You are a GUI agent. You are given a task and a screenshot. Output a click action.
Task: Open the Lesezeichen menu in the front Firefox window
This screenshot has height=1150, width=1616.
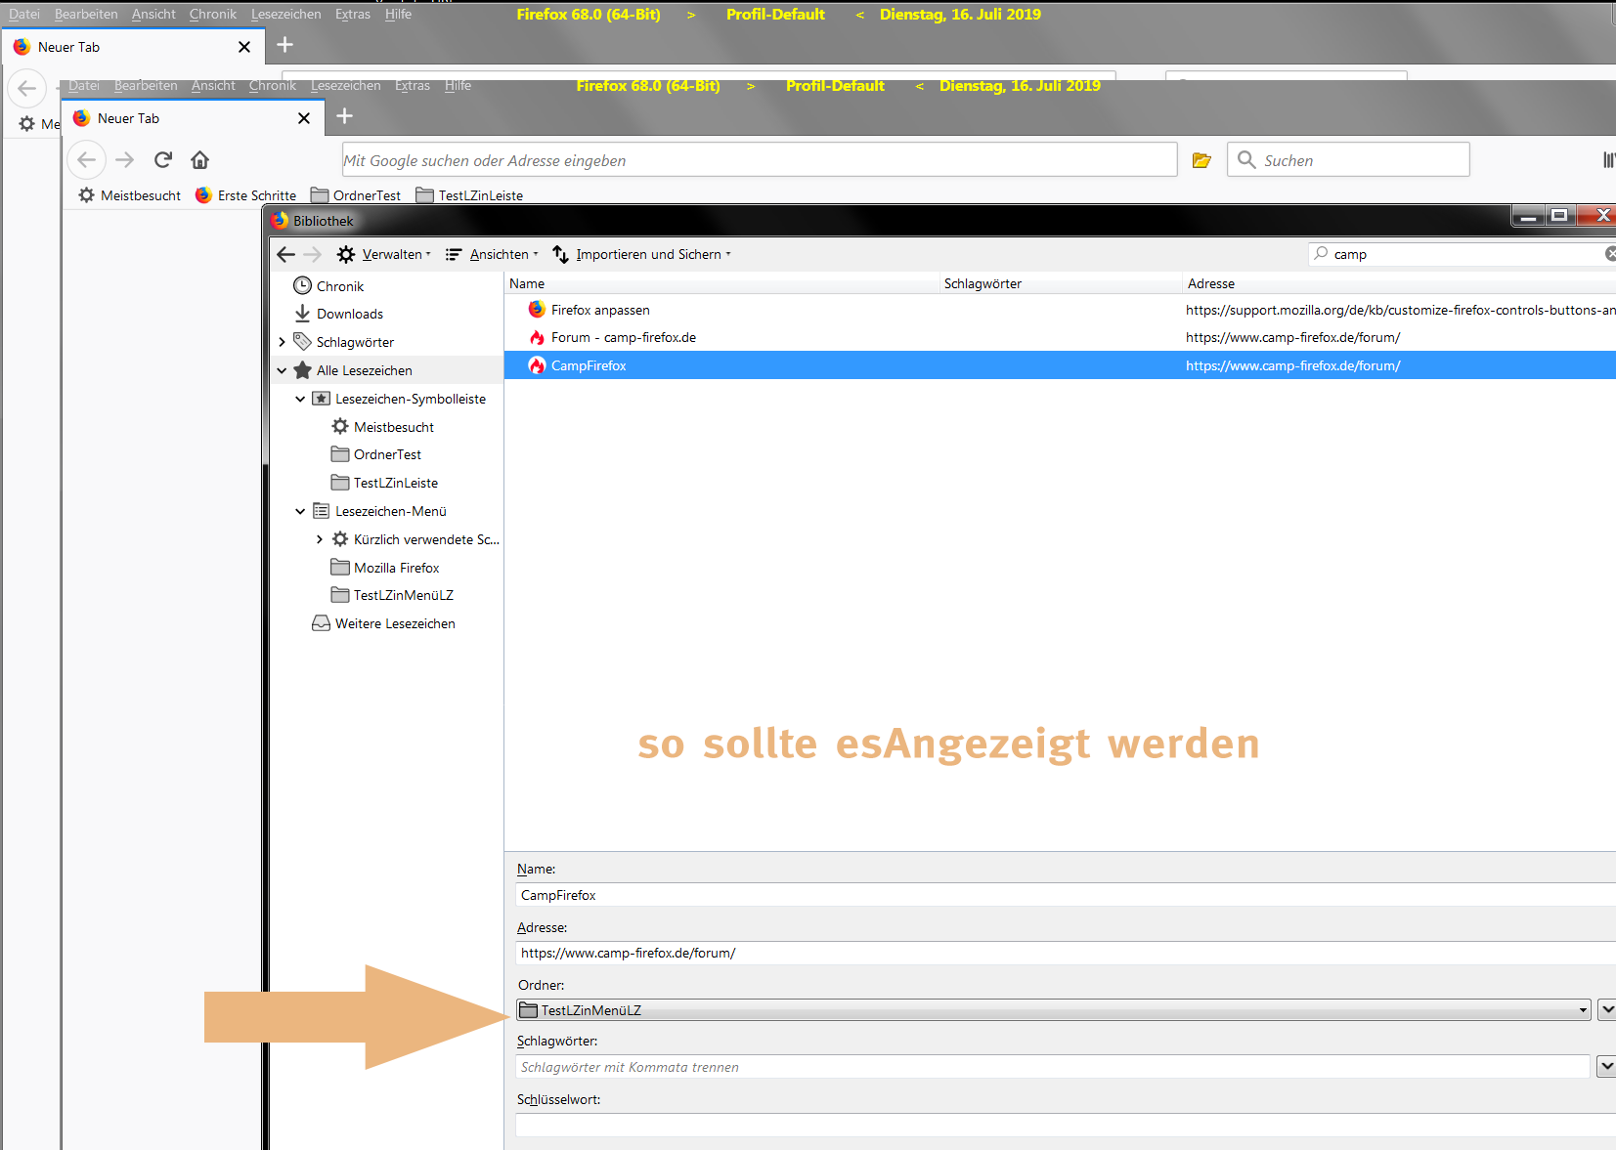click(346, 86)
